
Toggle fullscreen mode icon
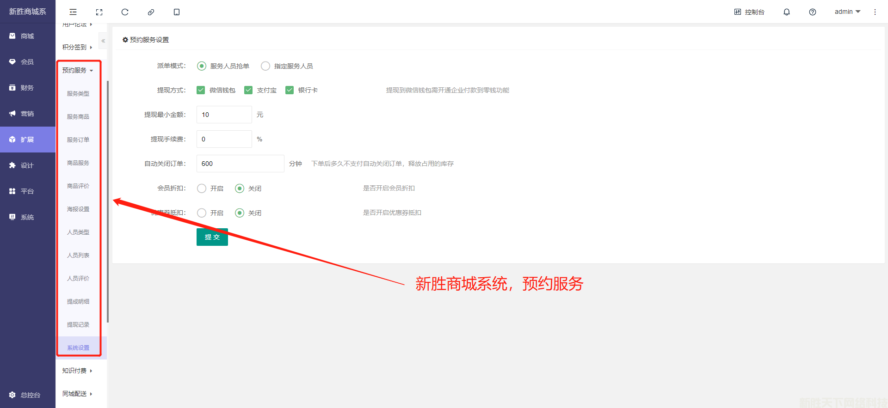pyautogui.click(x=99, y=12)
